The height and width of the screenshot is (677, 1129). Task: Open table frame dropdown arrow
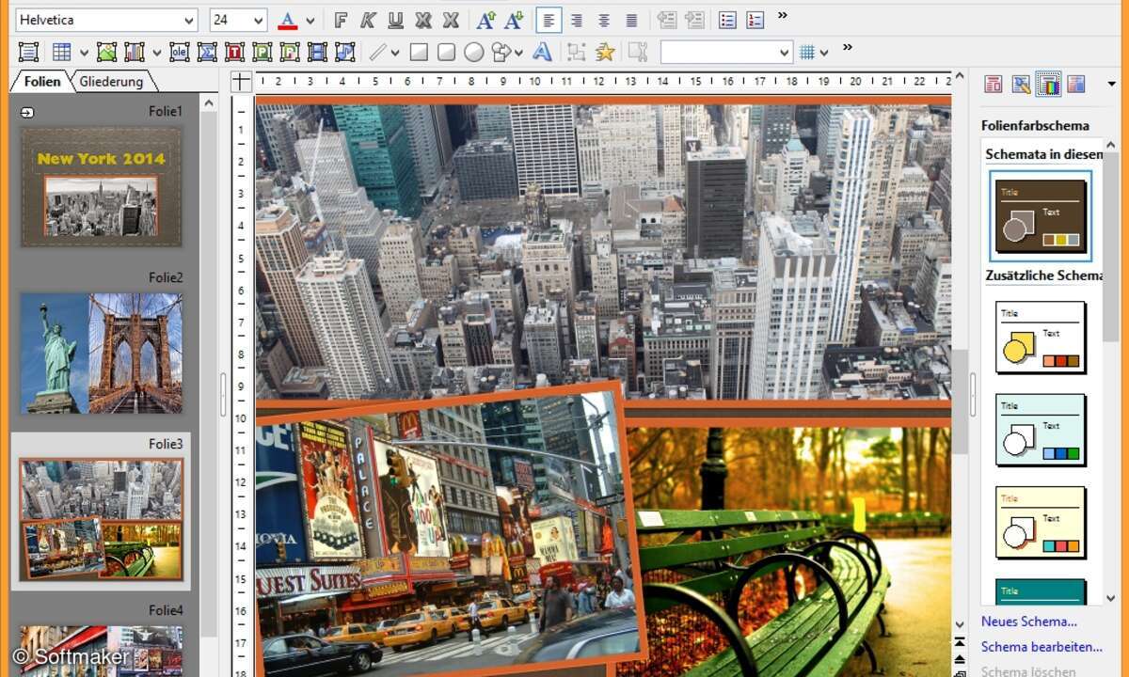point(84,54)
